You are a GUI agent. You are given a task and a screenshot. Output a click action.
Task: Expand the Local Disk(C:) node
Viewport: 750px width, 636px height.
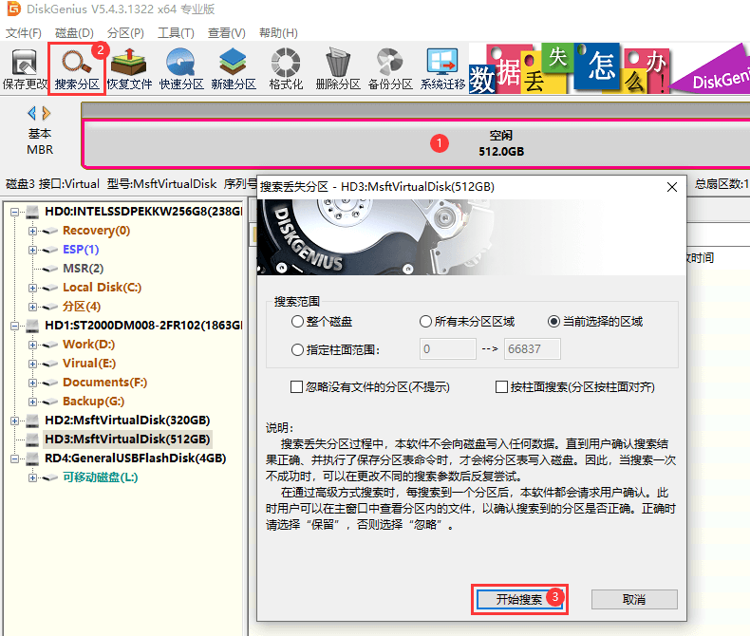[x=32, y=288]
